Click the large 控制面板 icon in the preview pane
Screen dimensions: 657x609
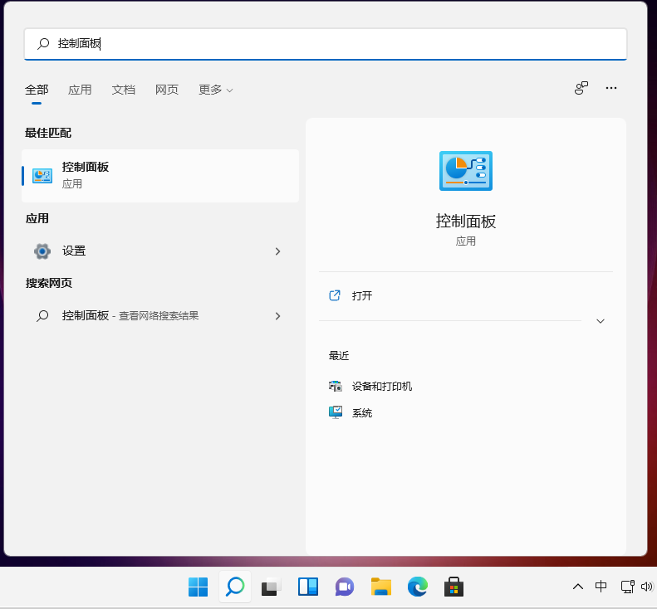[465, 171]
